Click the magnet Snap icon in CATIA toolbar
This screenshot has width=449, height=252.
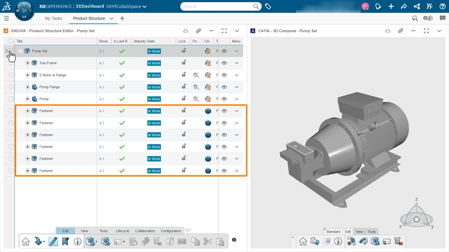(x=363, y=241)
